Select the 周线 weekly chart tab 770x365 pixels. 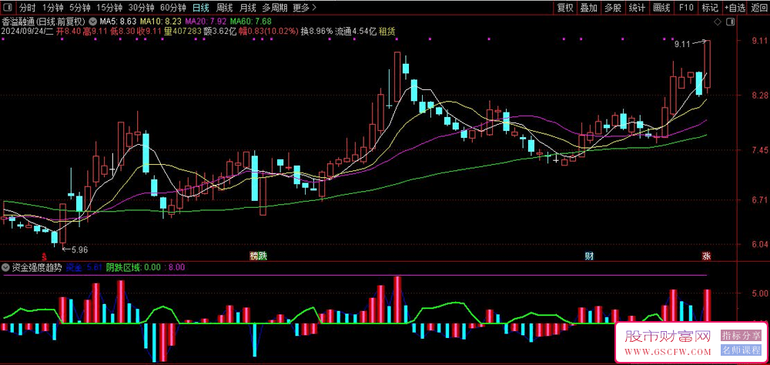pos(224,8)
